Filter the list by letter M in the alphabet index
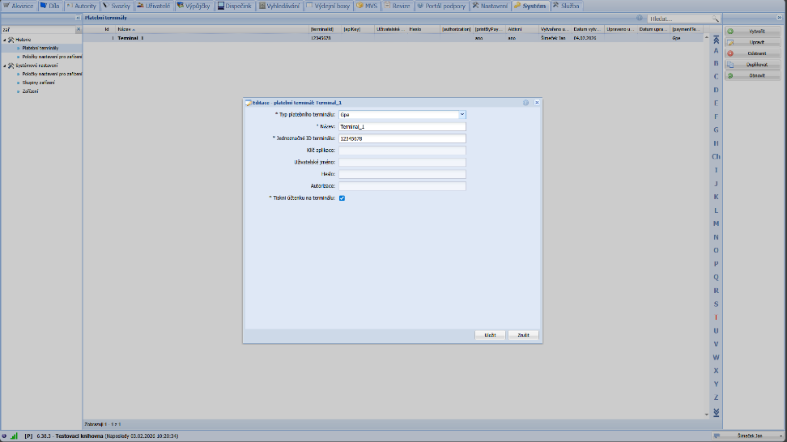Screen dimensions: 787x442 coord(716,223)
